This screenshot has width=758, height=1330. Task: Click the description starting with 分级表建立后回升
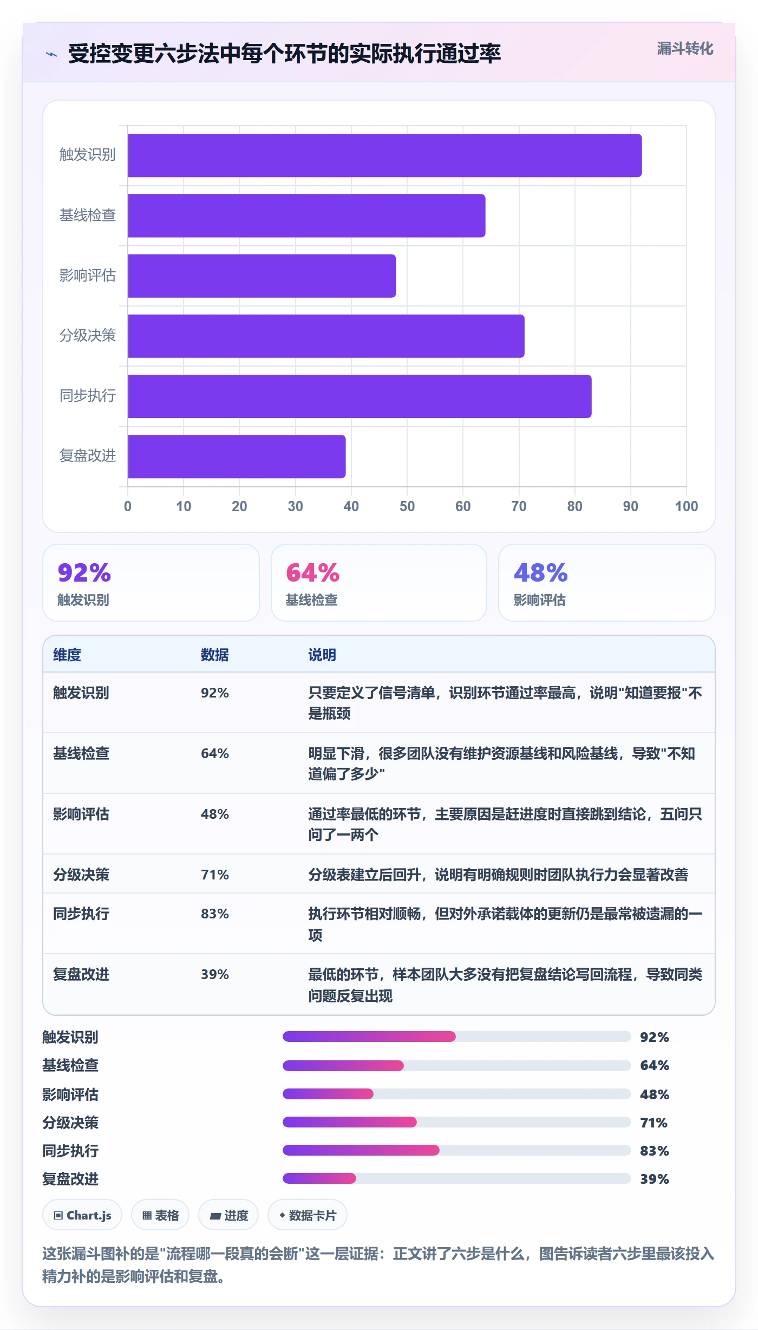498,875
